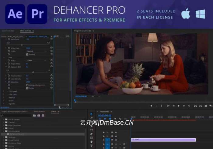Check Analogue Range Limiter checkbox
The image size is (213, 149).
pyautogui.click(x=27, y=85)
